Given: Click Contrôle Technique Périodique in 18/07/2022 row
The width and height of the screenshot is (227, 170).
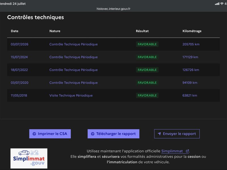Looking at the screenshot, I should pyautogui.click(x=73, y=70).
